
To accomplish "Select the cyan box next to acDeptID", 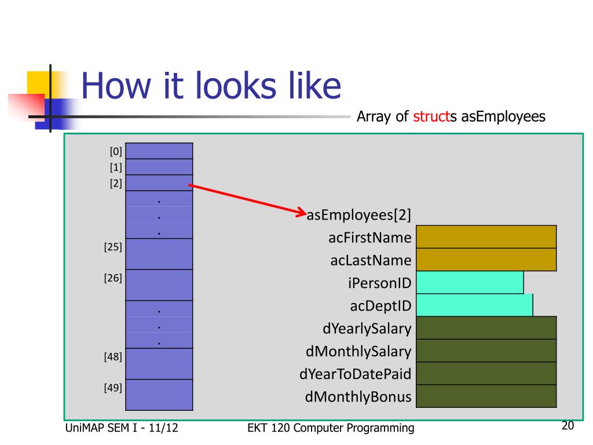I will point(475,305).
